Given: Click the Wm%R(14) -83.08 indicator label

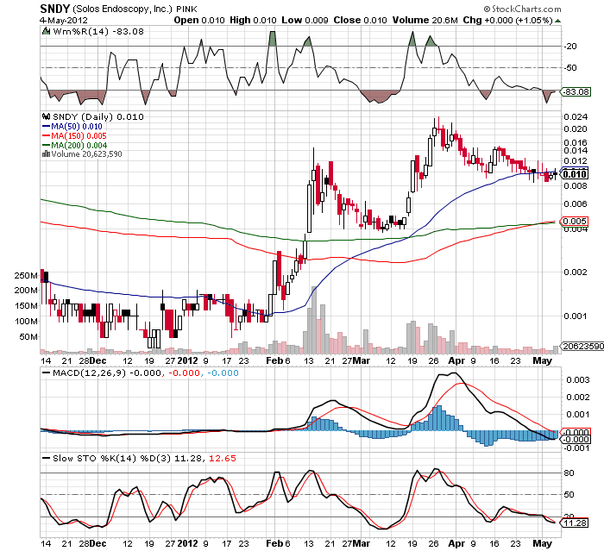Looking at the screenshot, I should (x=98, y=32).
